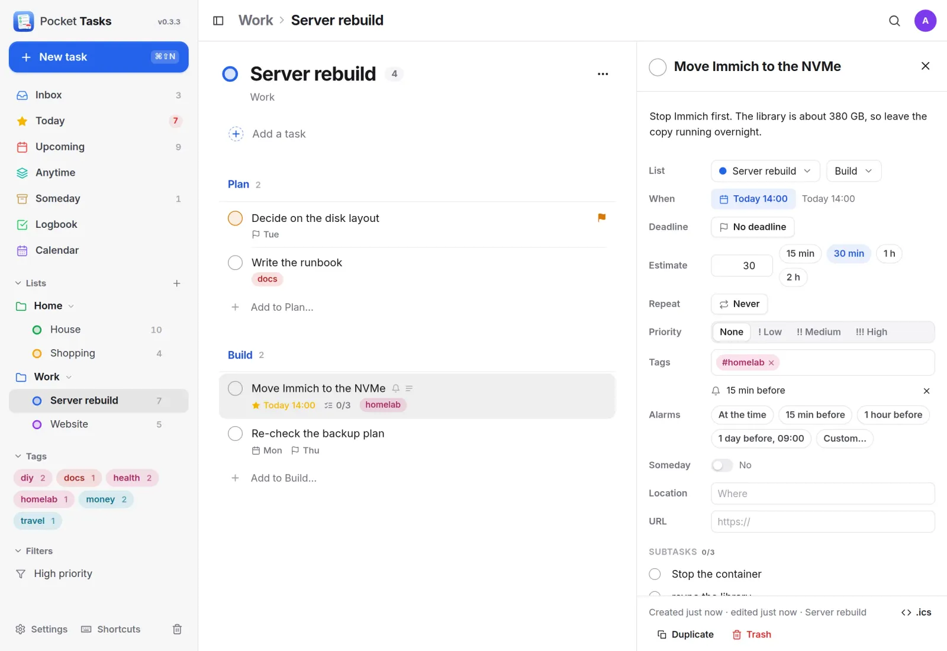Image resolution: width=947 pixels, height=651 pixels.
Task: Click the Location Where field
Action: pyautogui.click(x=823, y=494)
